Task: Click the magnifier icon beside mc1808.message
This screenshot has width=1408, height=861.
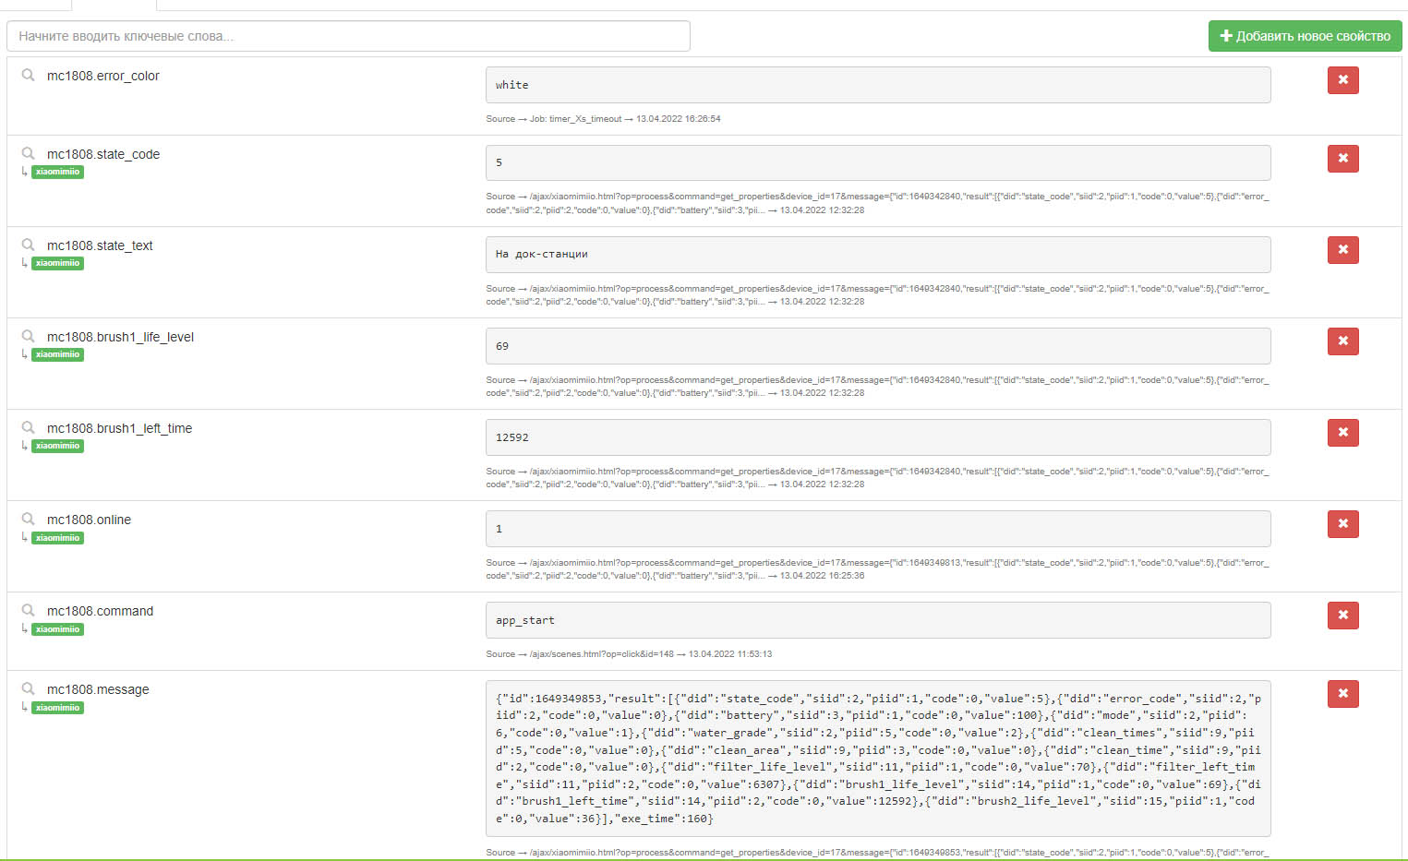Action: (x=29, y=688)
